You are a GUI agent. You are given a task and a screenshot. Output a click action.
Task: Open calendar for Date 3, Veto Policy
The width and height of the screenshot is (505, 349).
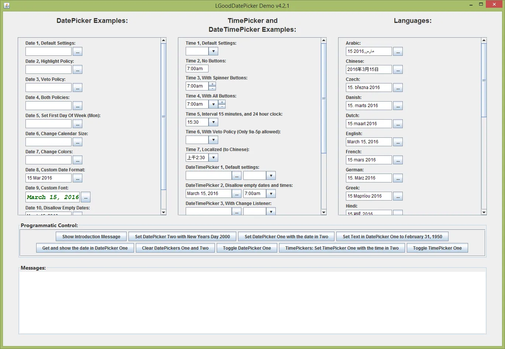pos(78,88)
